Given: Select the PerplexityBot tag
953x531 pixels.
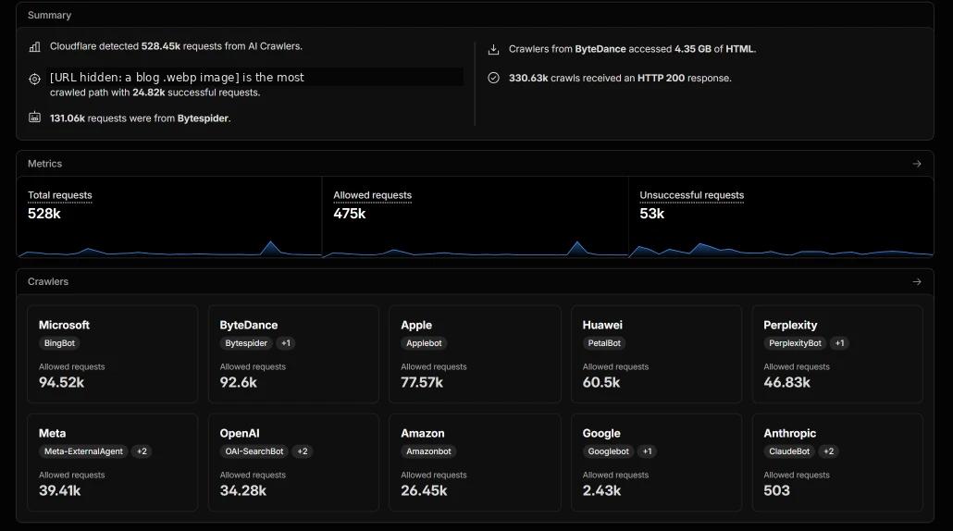Looking at the screenshot, I should (x=795, y=343).
